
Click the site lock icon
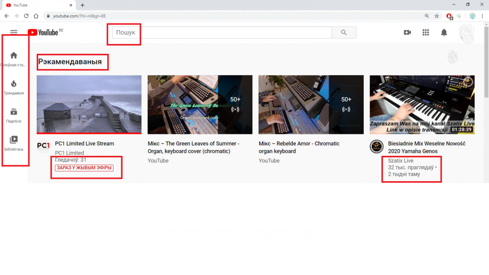tap(48, 16)
